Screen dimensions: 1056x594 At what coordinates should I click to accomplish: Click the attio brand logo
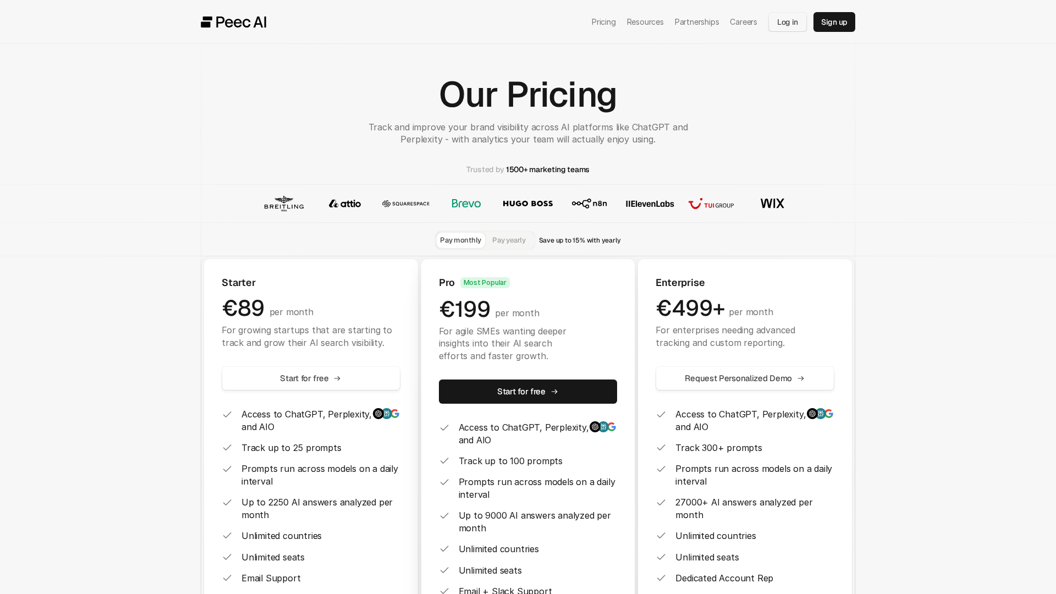[x=345, y=204]
